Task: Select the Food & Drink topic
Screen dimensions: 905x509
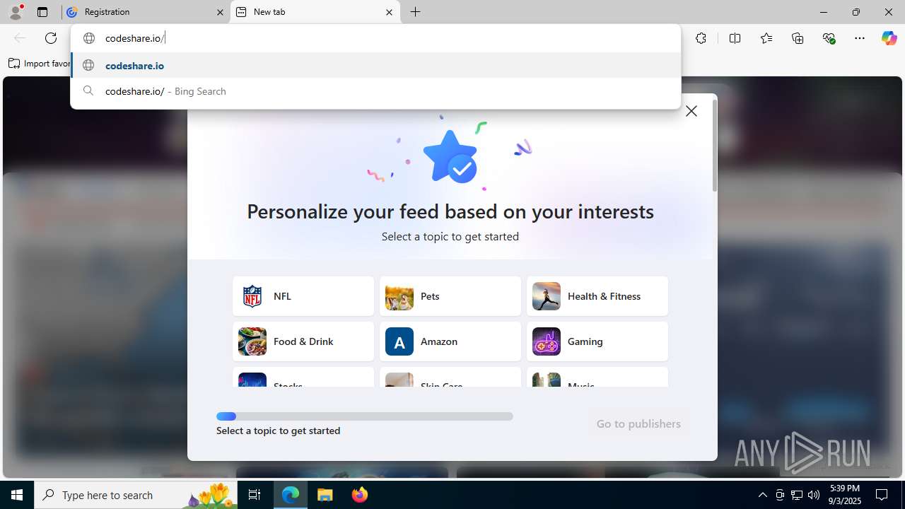Action: click(303, 341)
